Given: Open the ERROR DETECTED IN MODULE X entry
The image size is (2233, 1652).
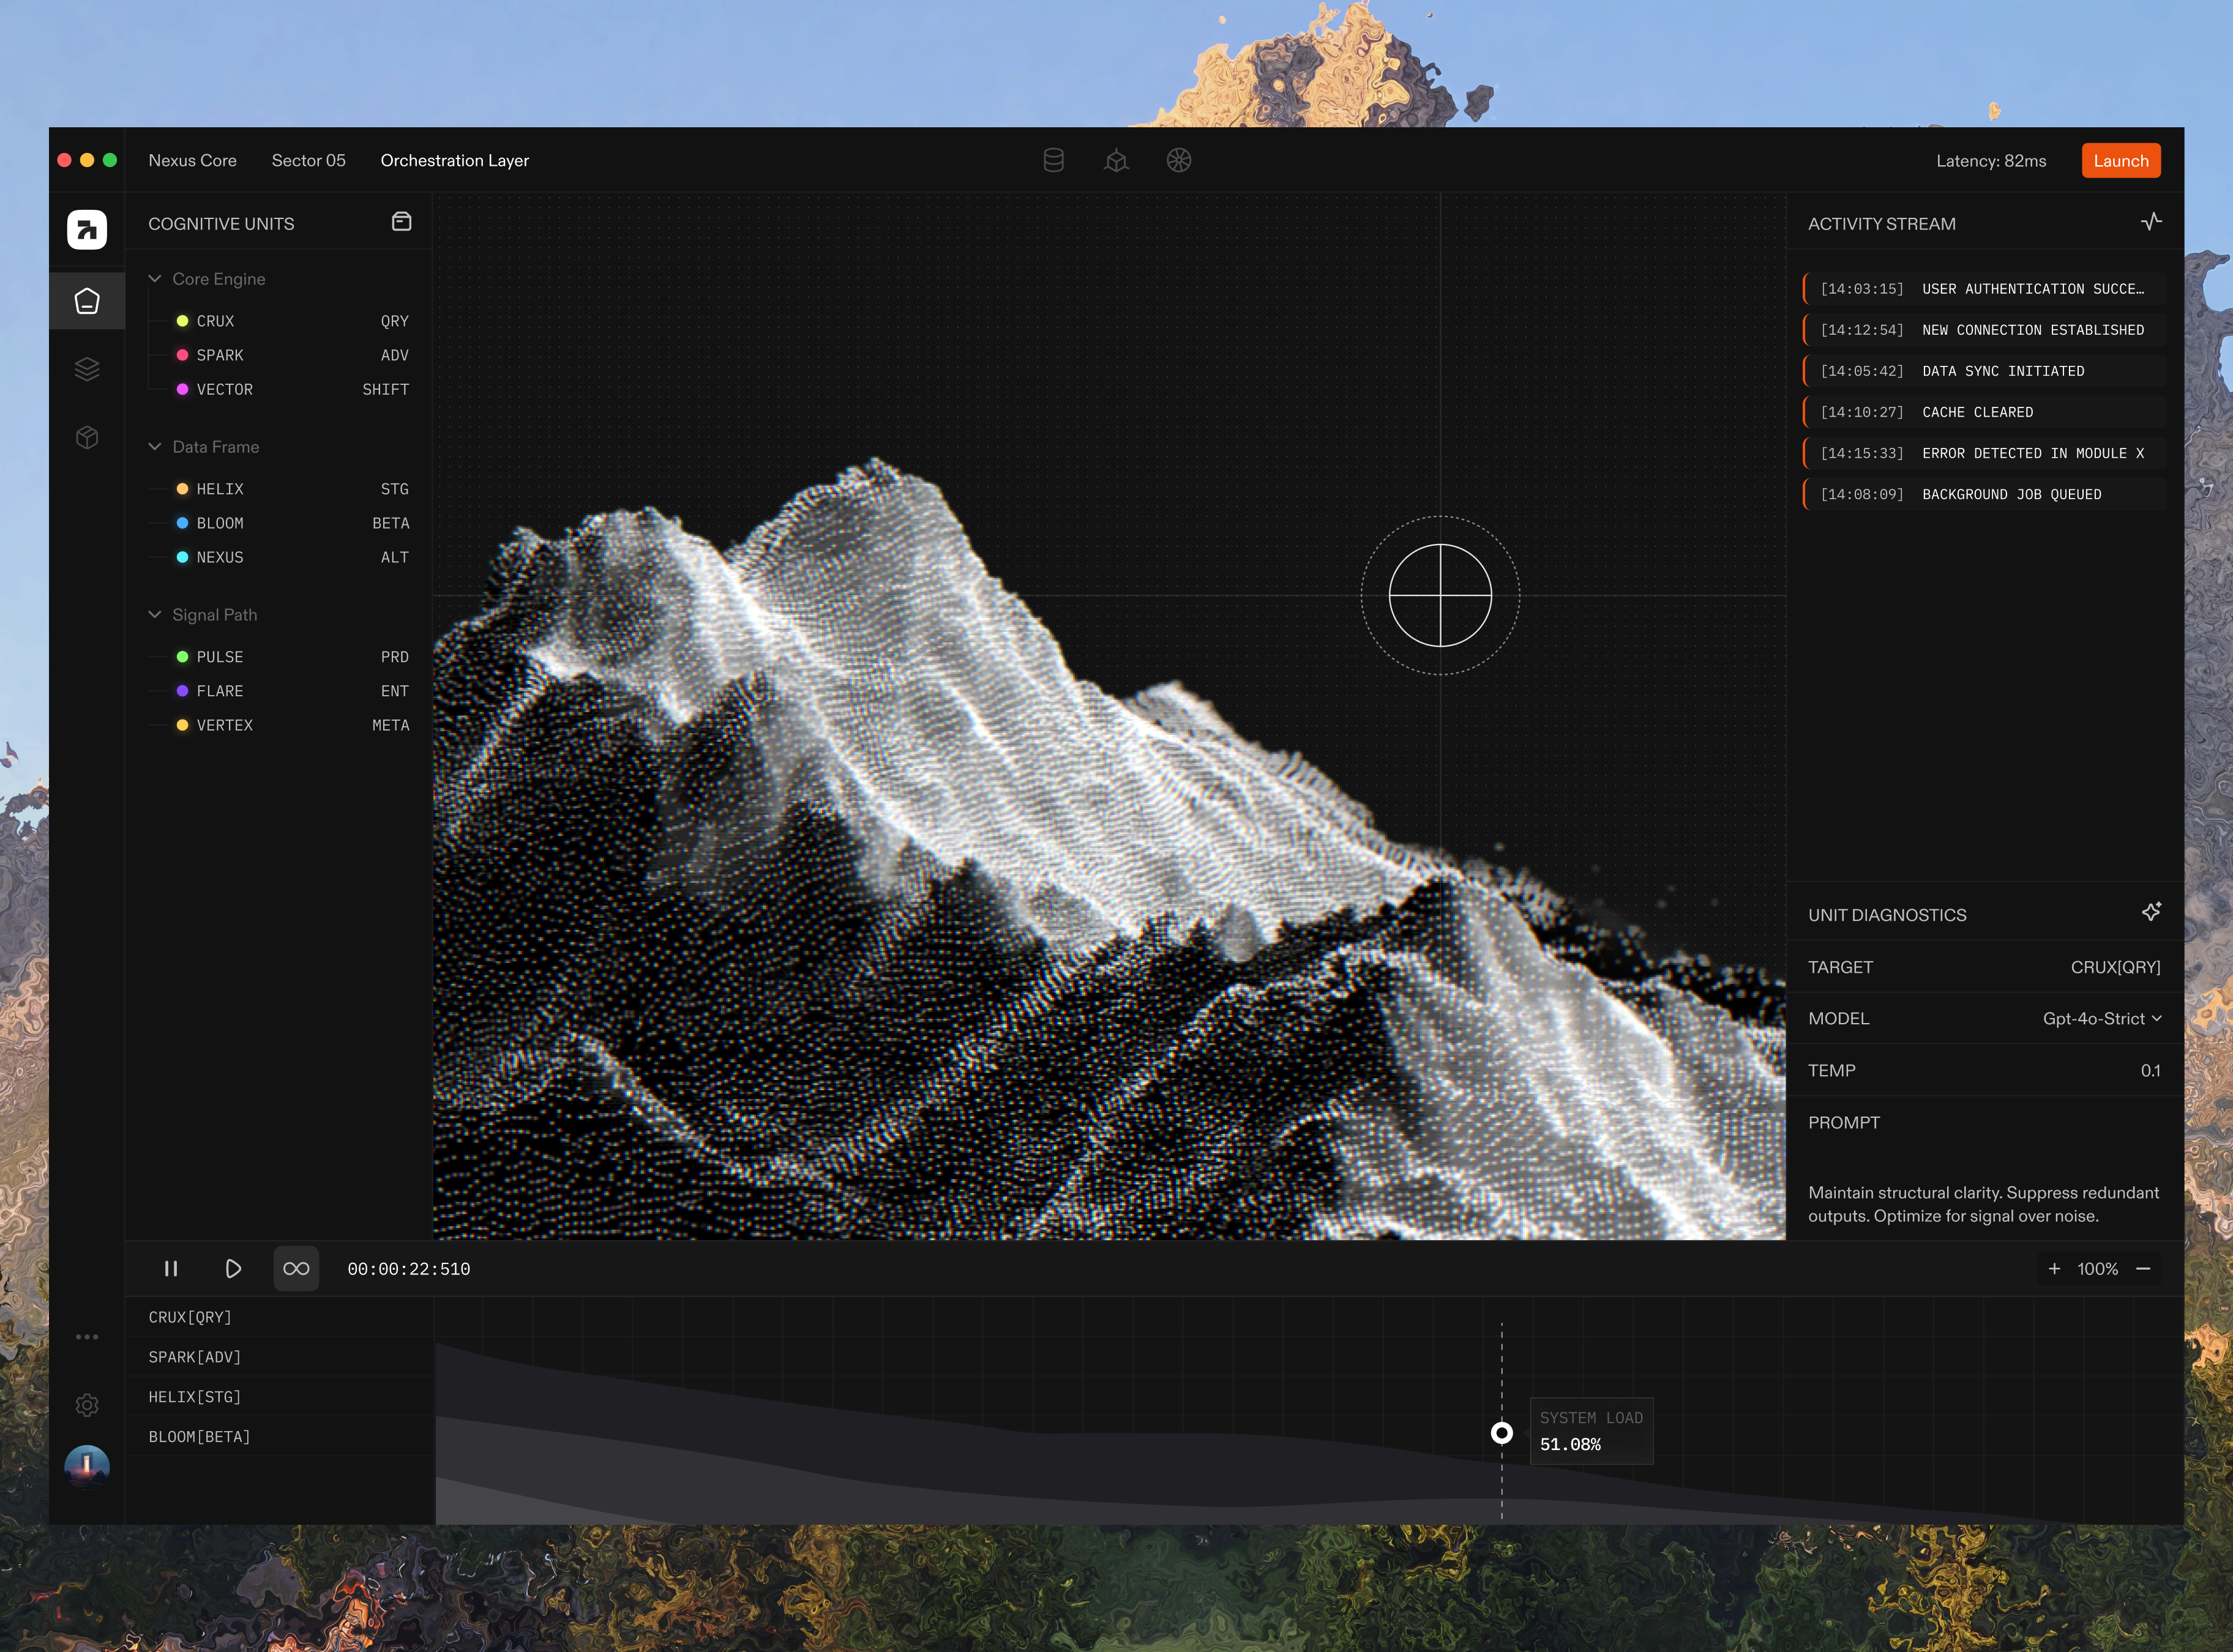Looking at the screenshot, I should pos(1984,453).
